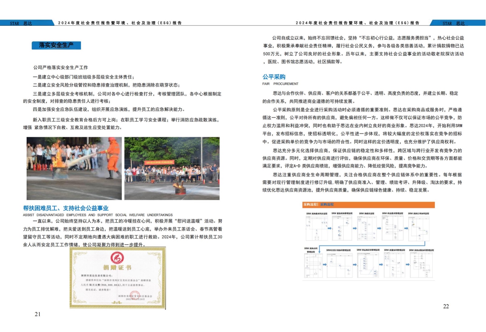Click the red emblem atop the certificate

117,258
